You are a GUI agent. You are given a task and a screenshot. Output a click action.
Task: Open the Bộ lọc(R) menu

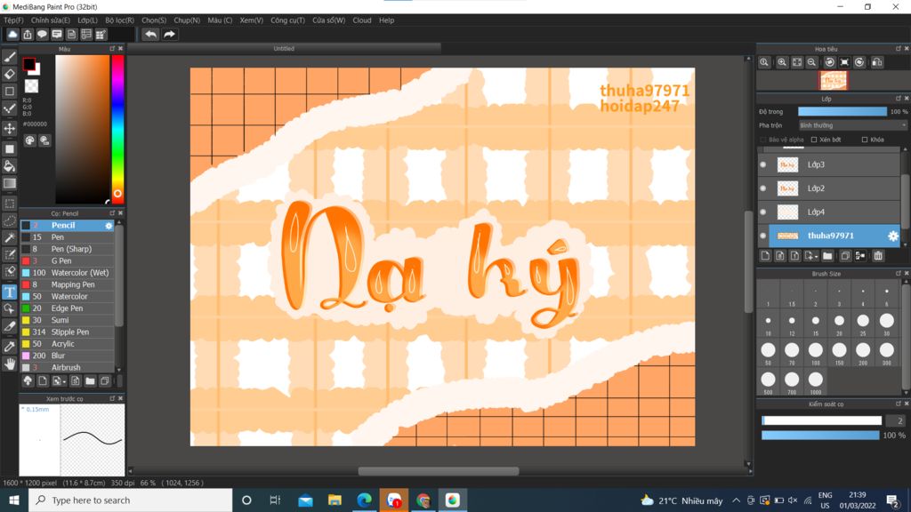point(120,20)
